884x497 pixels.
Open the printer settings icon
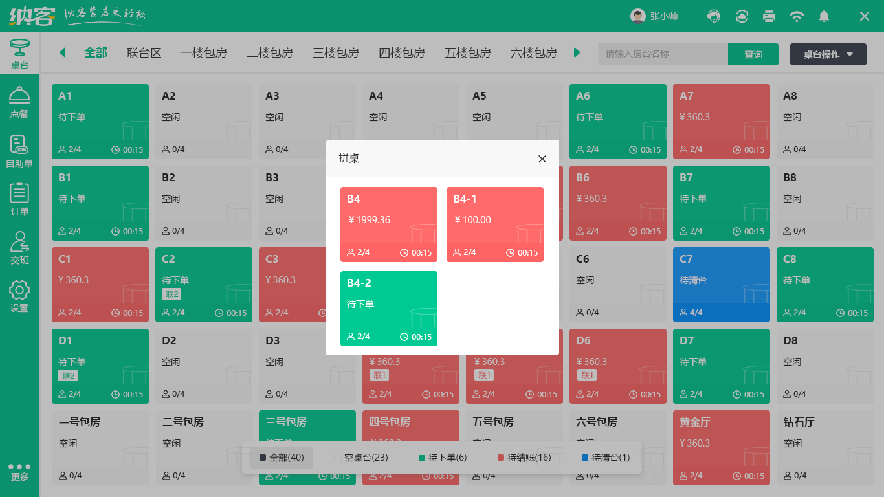pos(769,16)
